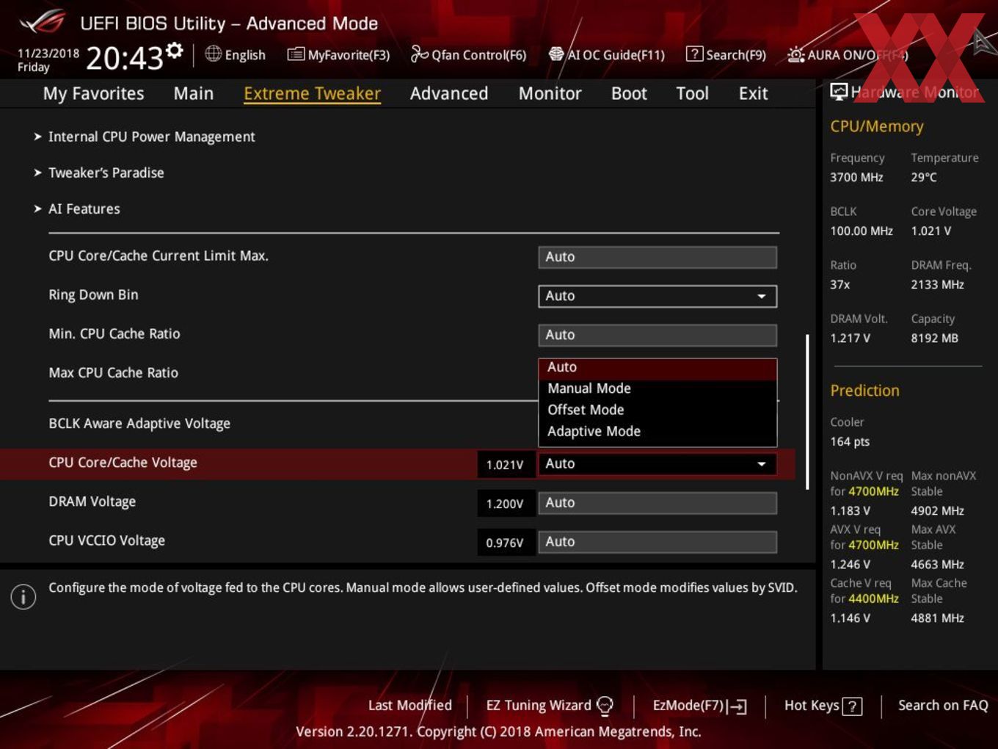Viewport: 998px width, 749px height.
Task: Open CPU Core/Cache Voltage dropdown arrow
Action: point(762,464)
